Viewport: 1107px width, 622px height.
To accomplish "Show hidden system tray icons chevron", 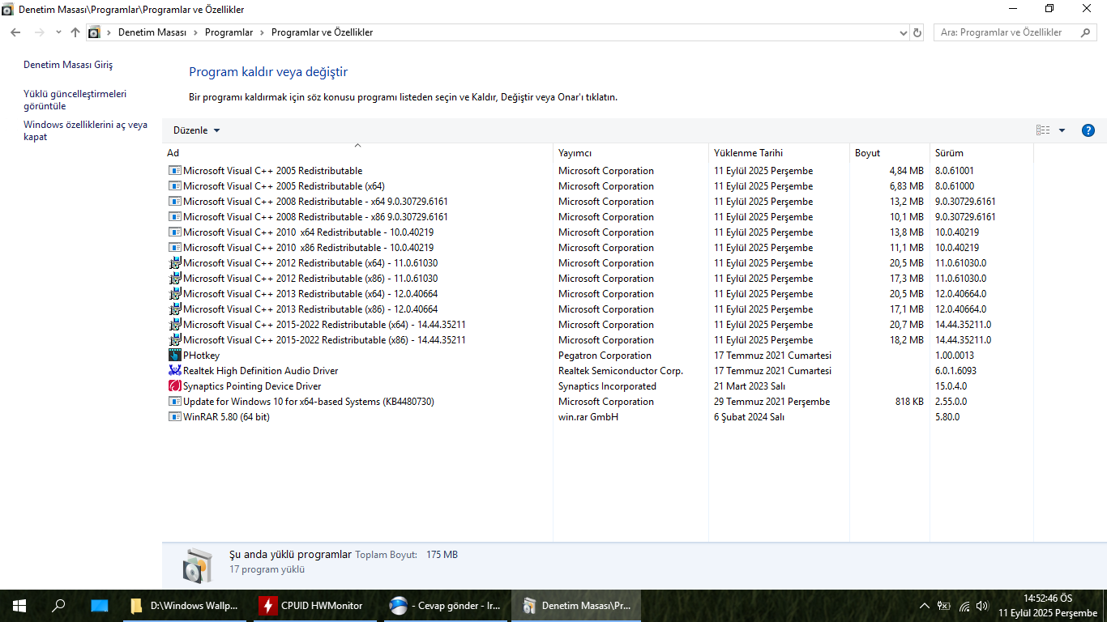I will (925, 606).
